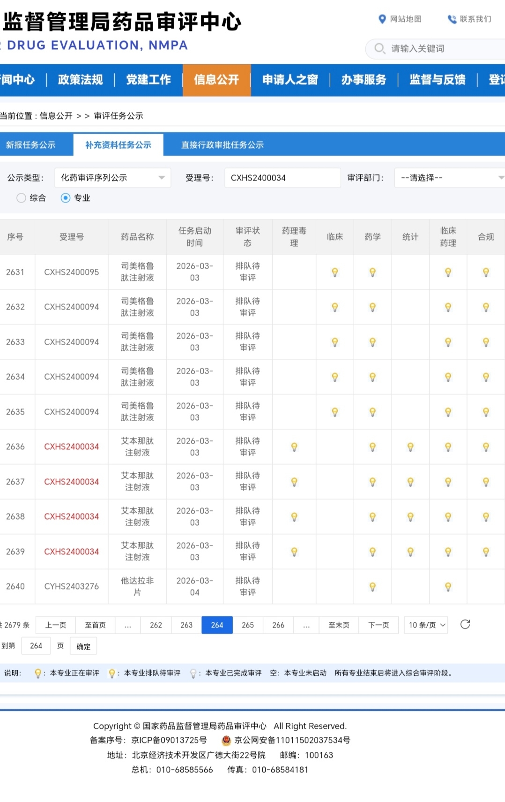Click the contact us phone icon
505x802 pixels.
[452, 19]
